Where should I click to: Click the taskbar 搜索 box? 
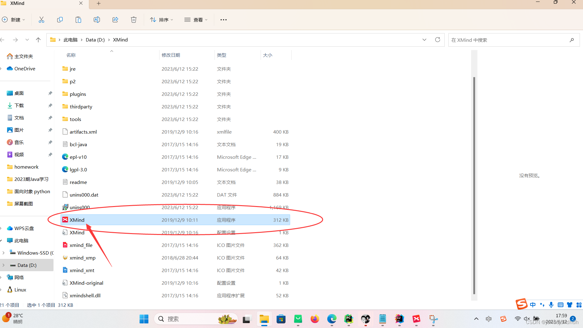click(x=196, y=319)
